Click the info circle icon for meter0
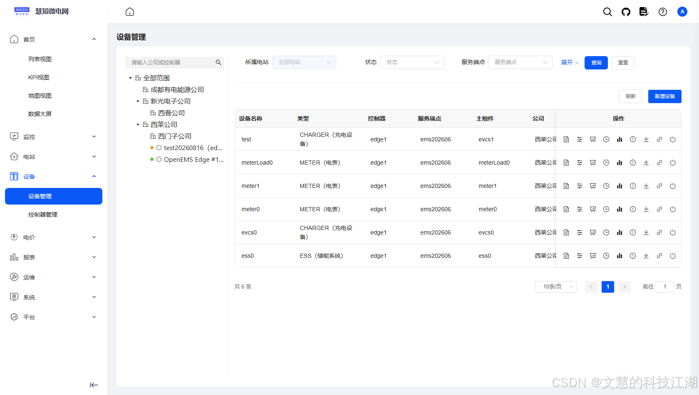The height and width of the screenshot is (395, 699). pyautogui.click(x=633, y=209)
